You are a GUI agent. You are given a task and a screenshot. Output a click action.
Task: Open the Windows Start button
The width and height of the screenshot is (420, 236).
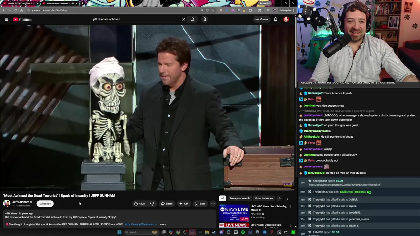119,232
